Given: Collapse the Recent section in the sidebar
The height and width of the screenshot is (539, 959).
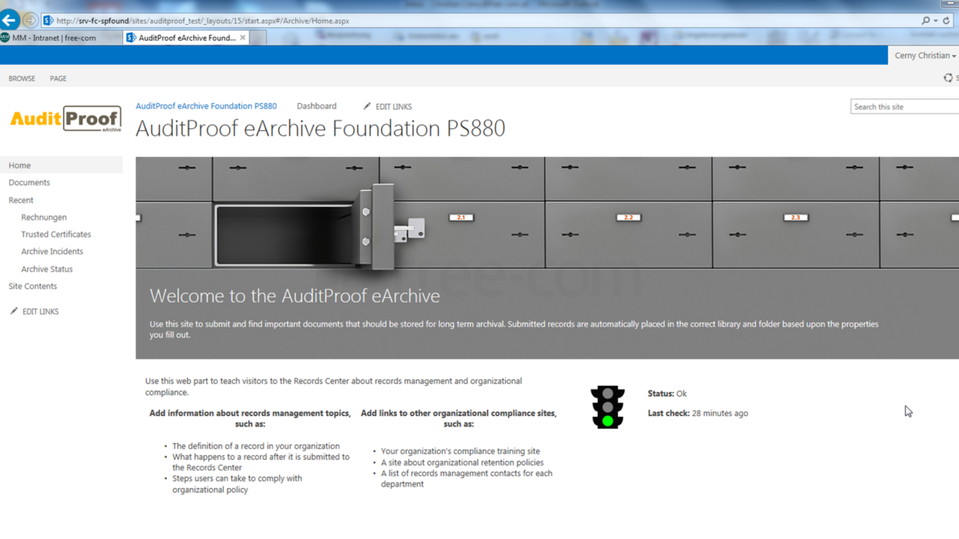Looking at the screenshot, I should (x=22, y=200).
